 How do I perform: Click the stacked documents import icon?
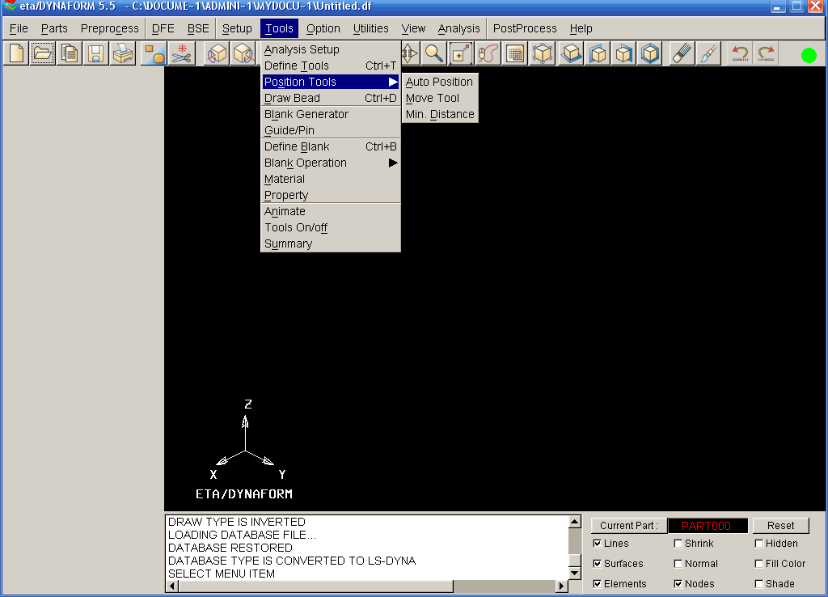click(70, 54)
